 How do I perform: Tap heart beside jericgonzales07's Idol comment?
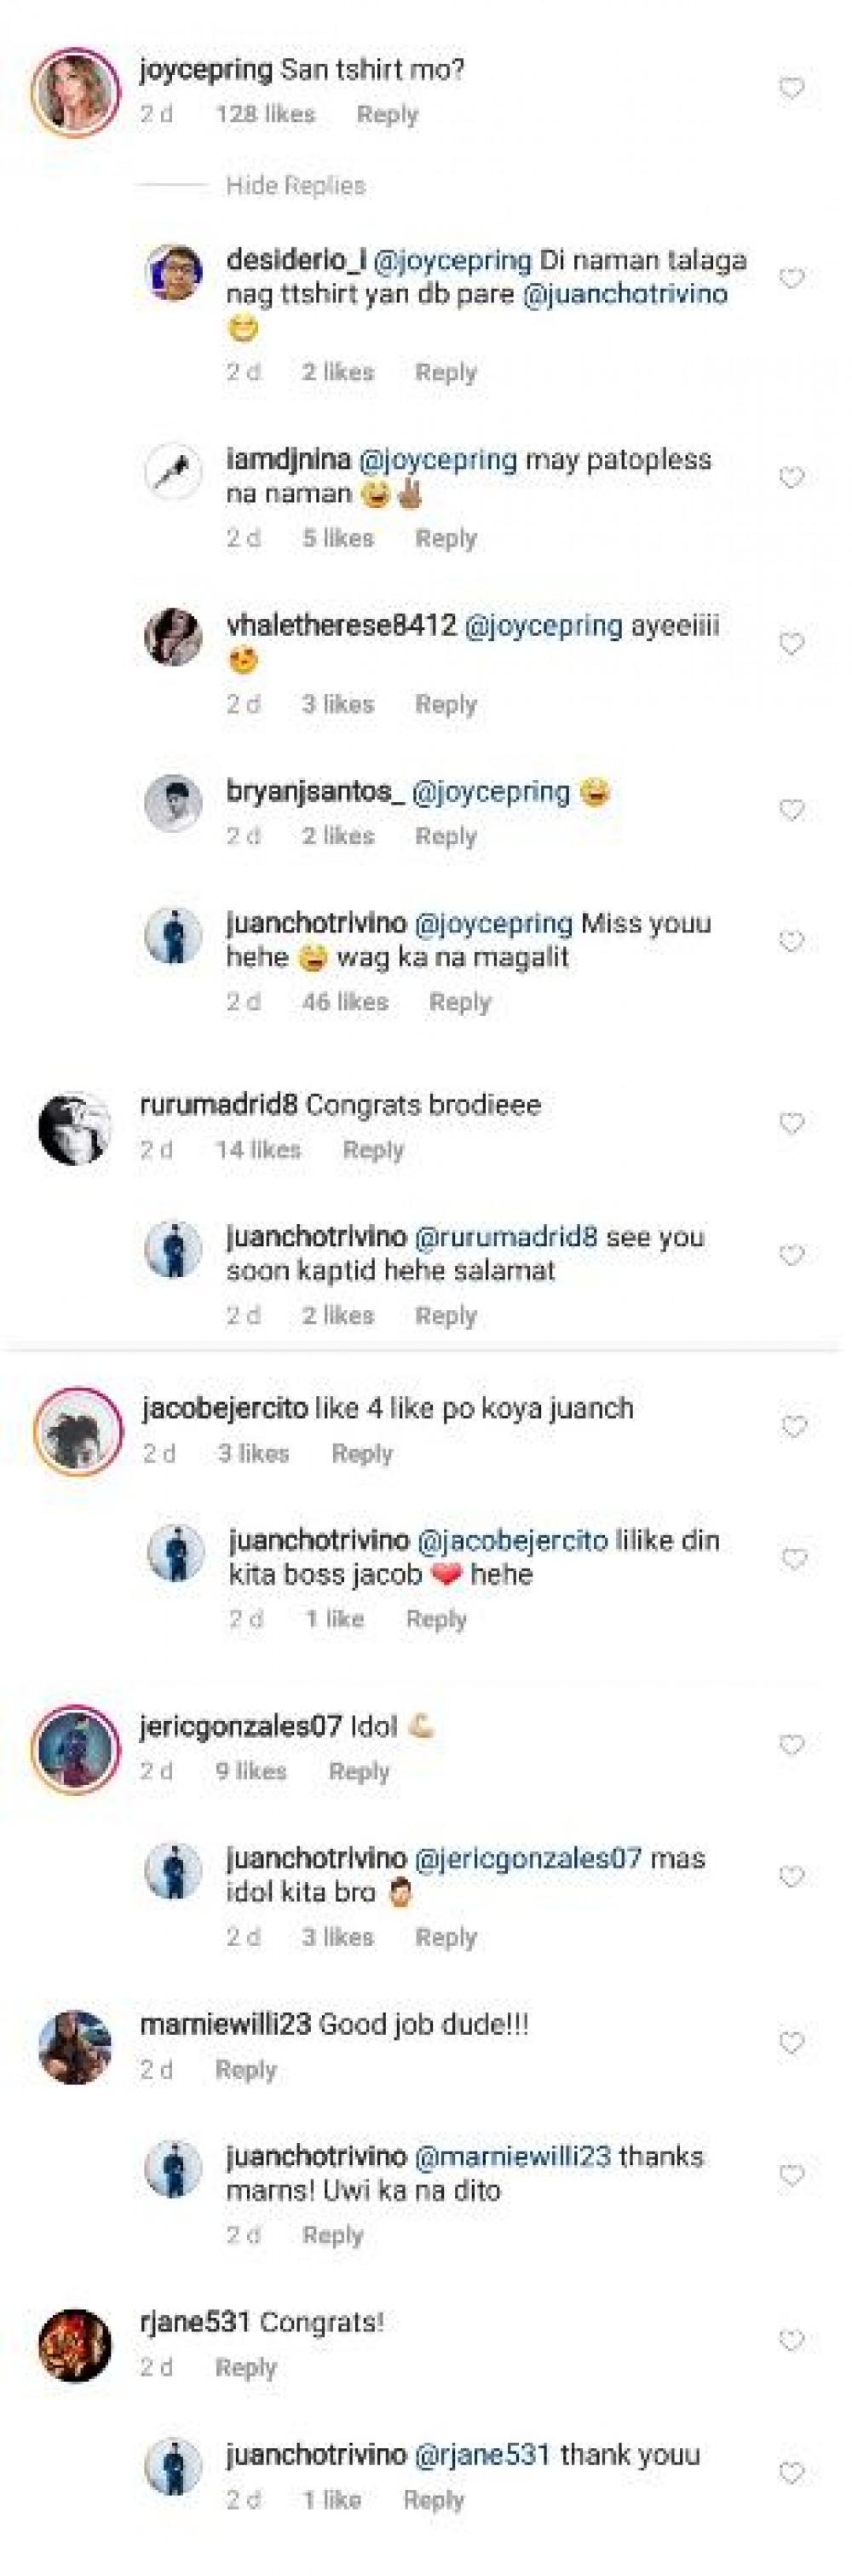(x=791, y=1744)
